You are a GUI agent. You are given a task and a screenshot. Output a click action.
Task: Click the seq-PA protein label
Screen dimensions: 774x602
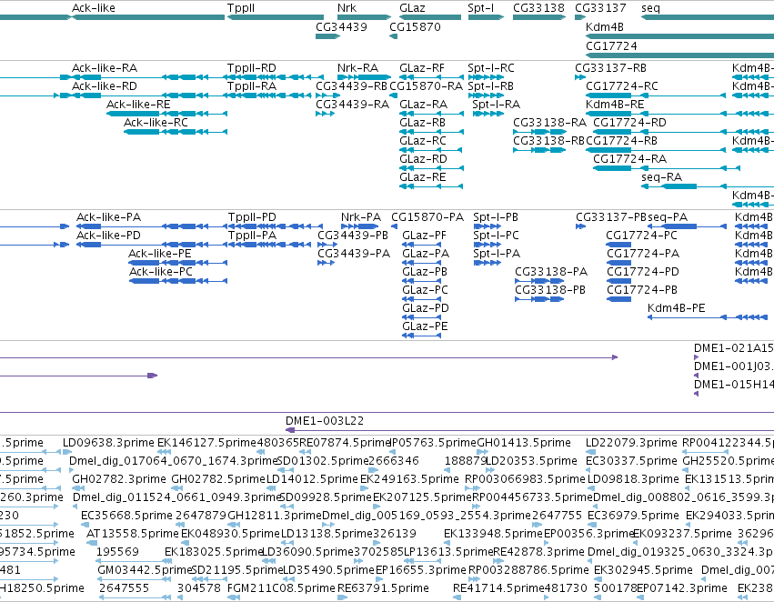coord(668,217)
